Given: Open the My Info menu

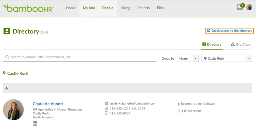Looking at the screenshot, I should pos(89,8).
